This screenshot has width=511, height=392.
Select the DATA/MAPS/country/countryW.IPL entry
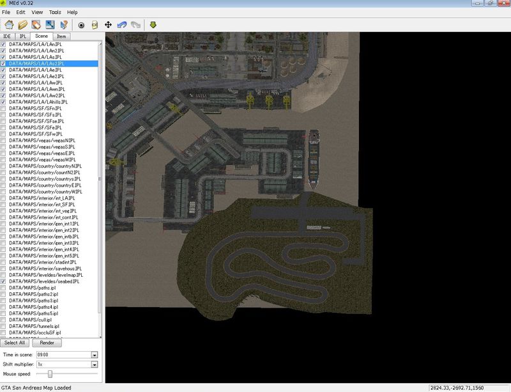click(45, 192)
